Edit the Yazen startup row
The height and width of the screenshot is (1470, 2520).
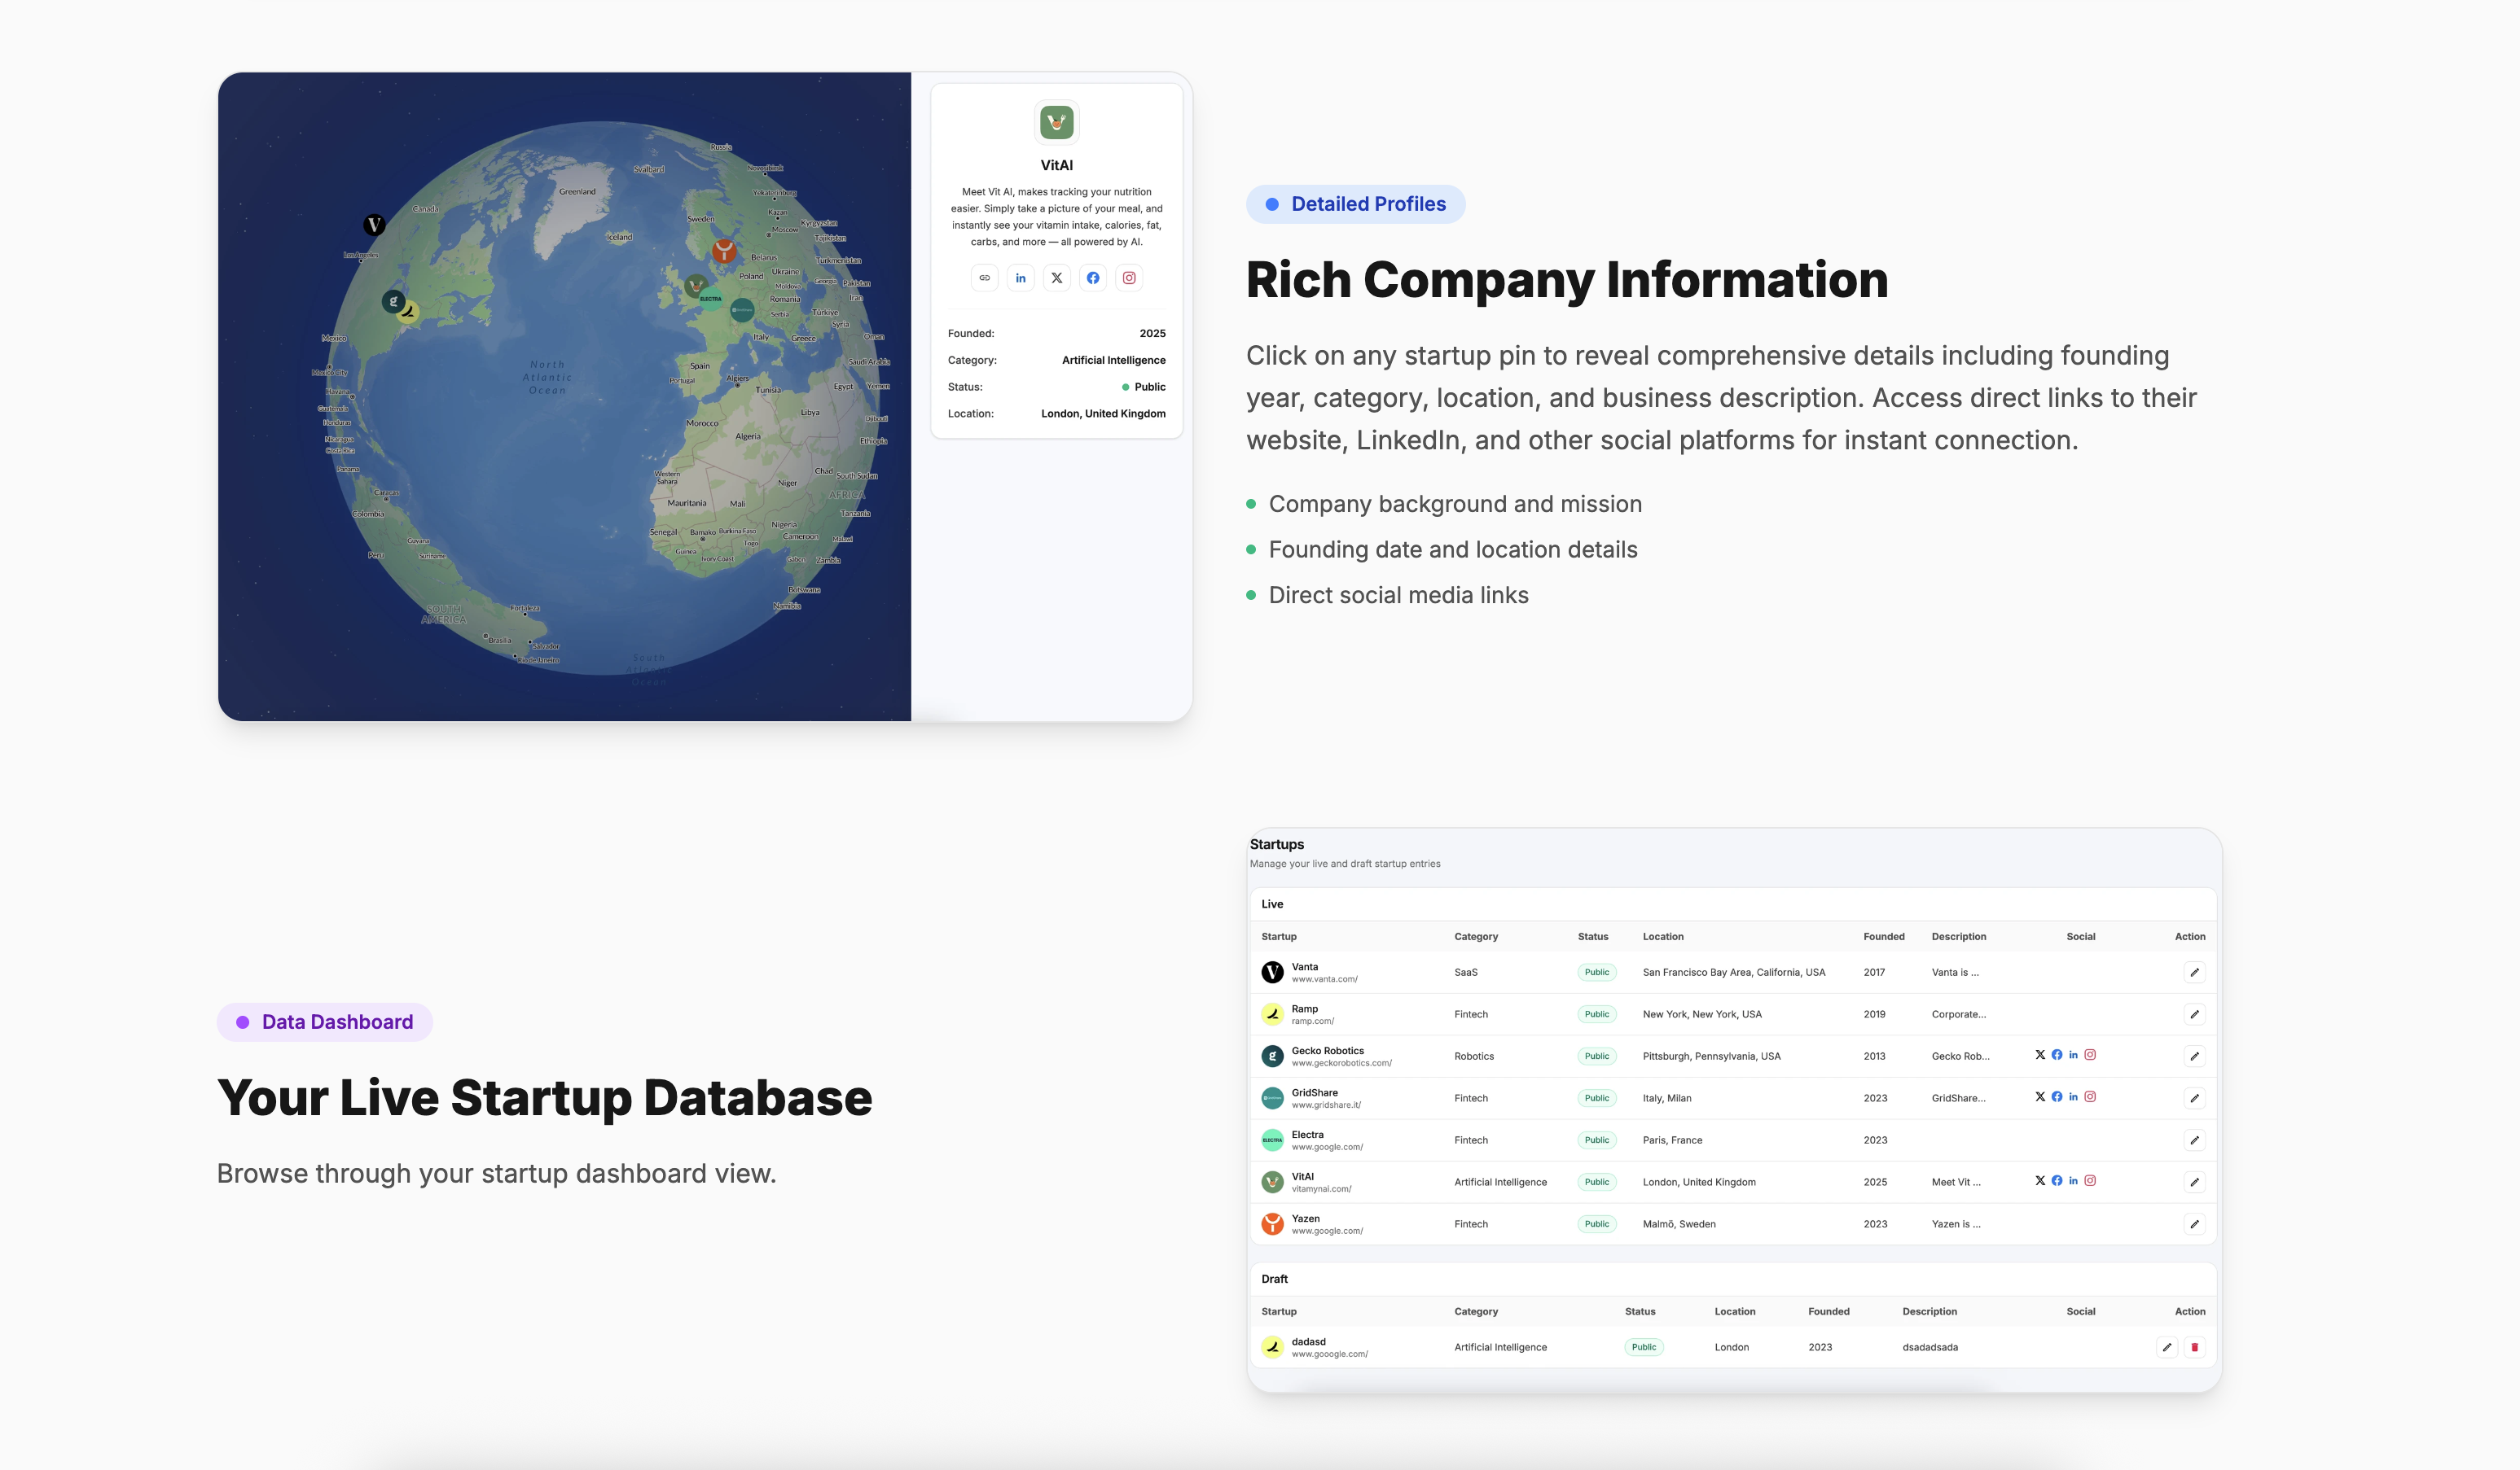pyautogui.click(x=2194, y=1224)
